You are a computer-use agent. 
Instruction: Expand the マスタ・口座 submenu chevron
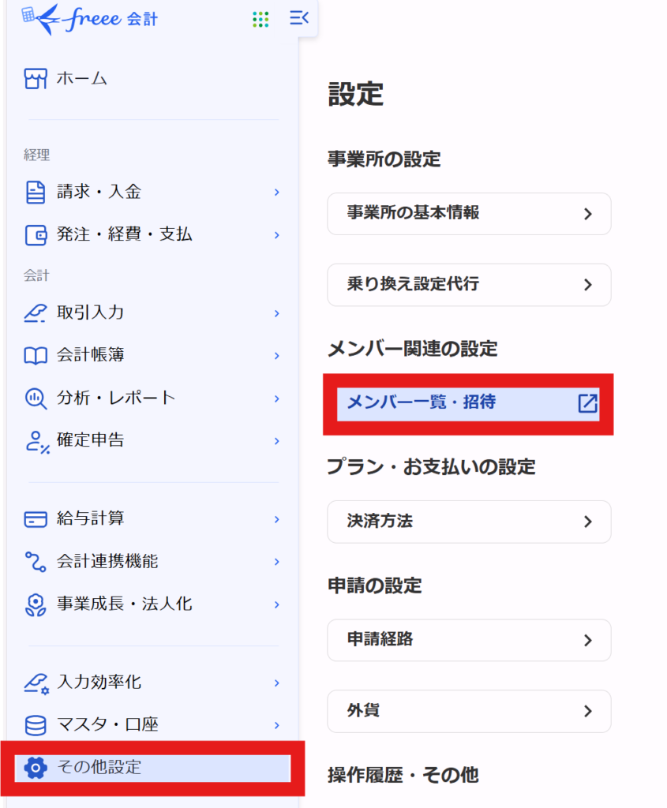[x=276, y=724]
